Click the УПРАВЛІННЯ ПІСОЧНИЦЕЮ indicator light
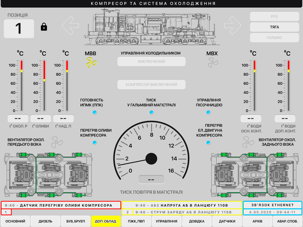This screenshot has width=303, height=227. (x=208, y=112)
